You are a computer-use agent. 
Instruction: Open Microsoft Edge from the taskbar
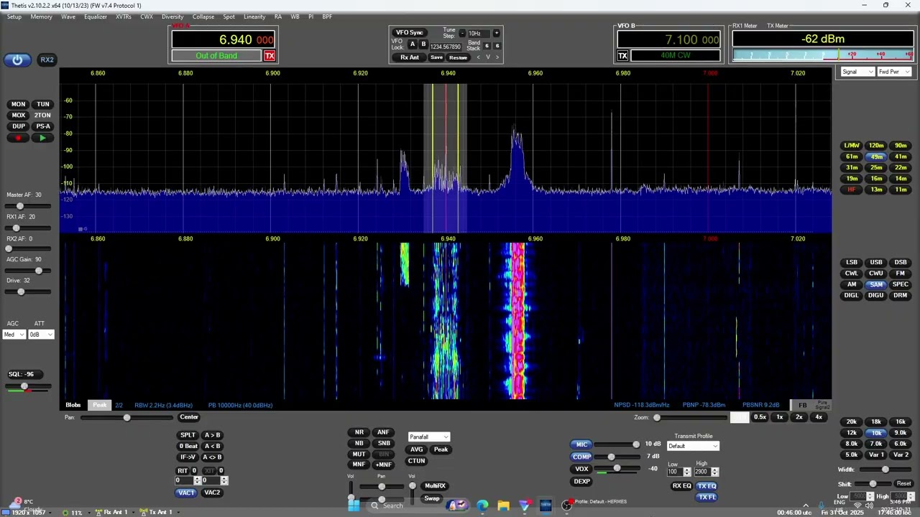tap(482, 506)
